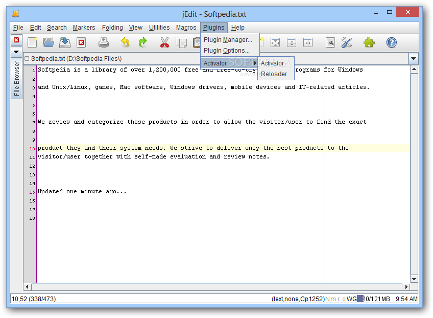Click the horizontal scrollbar left arrow

point(27,287)
